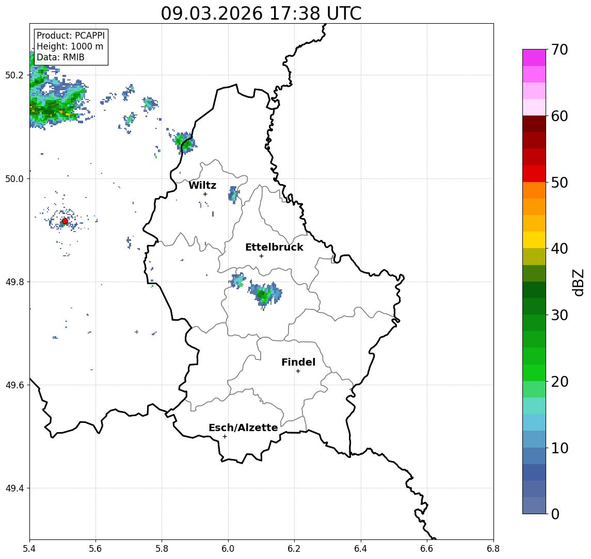Click the 10 tick on the colorbar

pyautogui.click(x=559, y=448)
